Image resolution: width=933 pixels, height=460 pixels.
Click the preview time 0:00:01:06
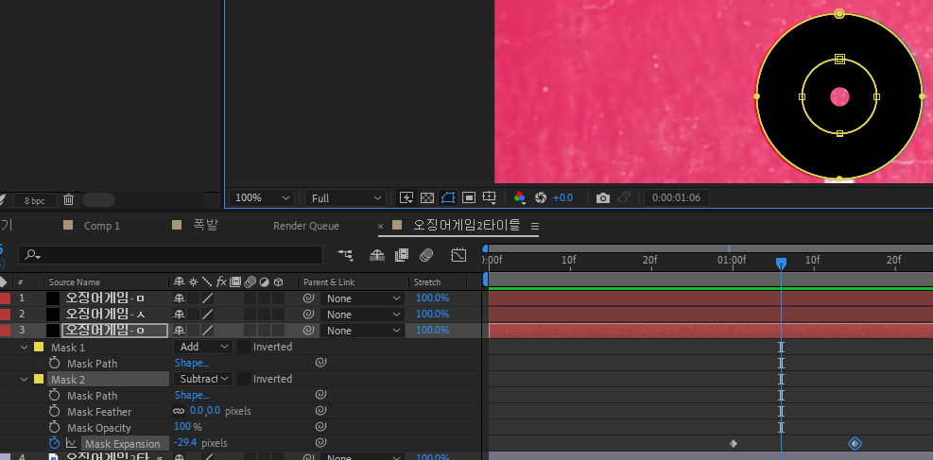tap(677, 198)
